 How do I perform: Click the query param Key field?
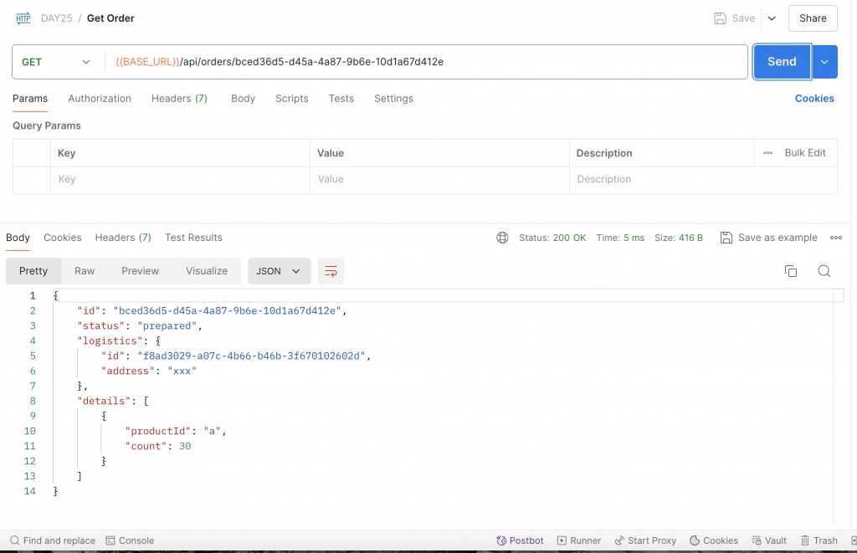[180, 179]
